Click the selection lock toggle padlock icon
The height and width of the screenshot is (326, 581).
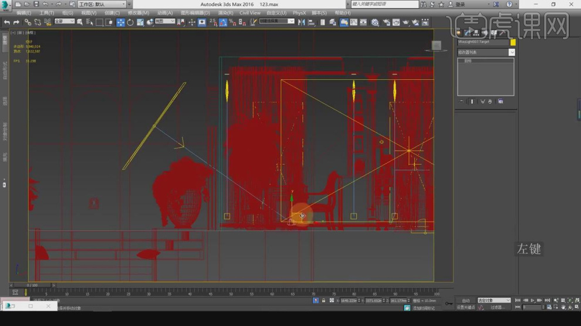tap(323, 300)
